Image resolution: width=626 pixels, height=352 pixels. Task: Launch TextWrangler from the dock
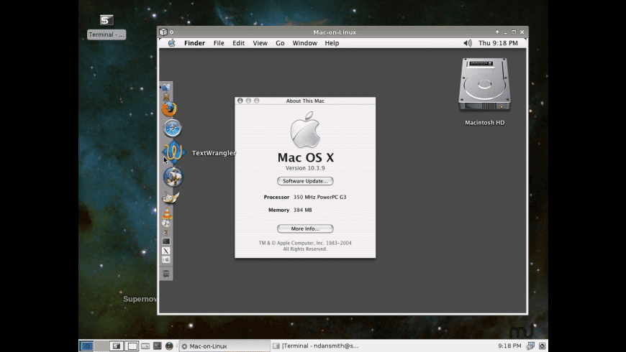[173, 152]
